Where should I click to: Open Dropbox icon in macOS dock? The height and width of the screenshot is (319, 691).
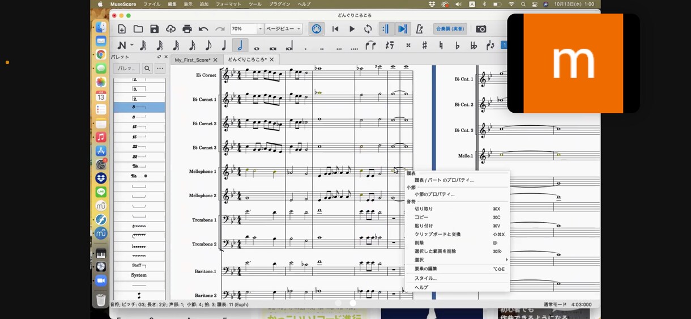pyautogui.click(x=101, y=178)
